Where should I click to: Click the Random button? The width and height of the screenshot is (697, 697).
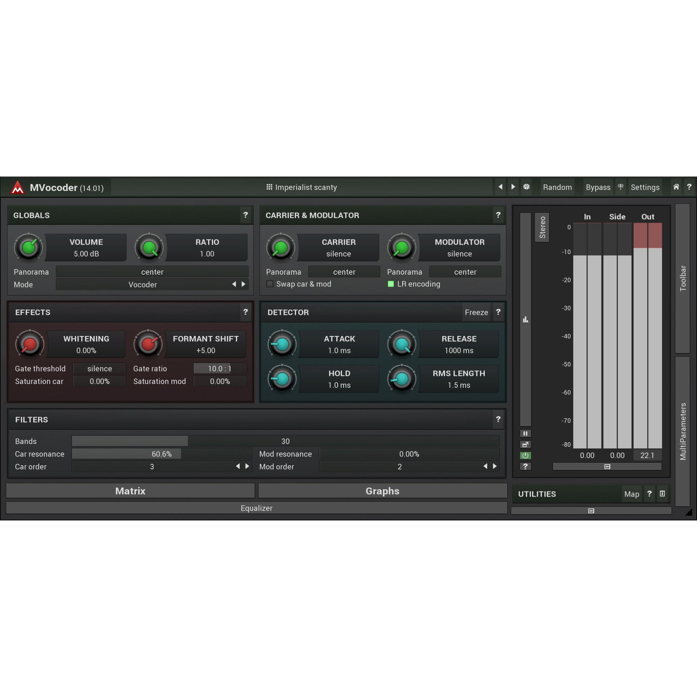(x=557, y=187)
